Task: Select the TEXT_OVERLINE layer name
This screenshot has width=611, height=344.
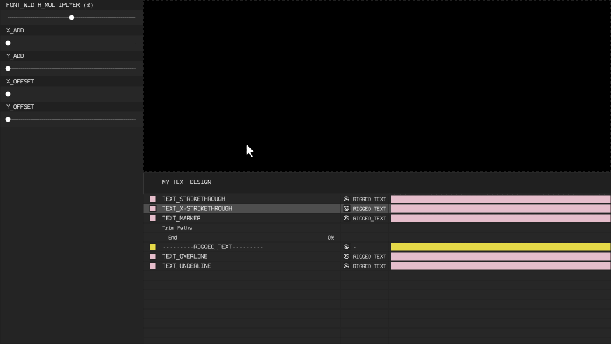Action: (185, 256)
